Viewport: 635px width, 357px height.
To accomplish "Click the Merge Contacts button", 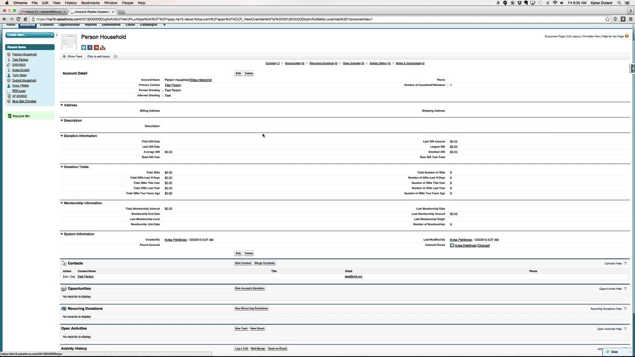I will 264,263.
